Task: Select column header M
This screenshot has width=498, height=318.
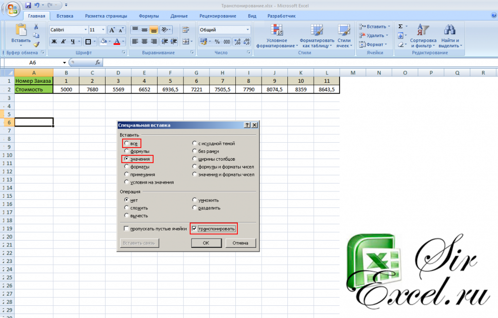Action: coord(353,73)
